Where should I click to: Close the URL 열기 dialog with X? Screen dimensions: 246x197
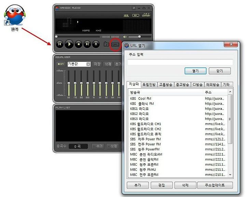[231, 44]
